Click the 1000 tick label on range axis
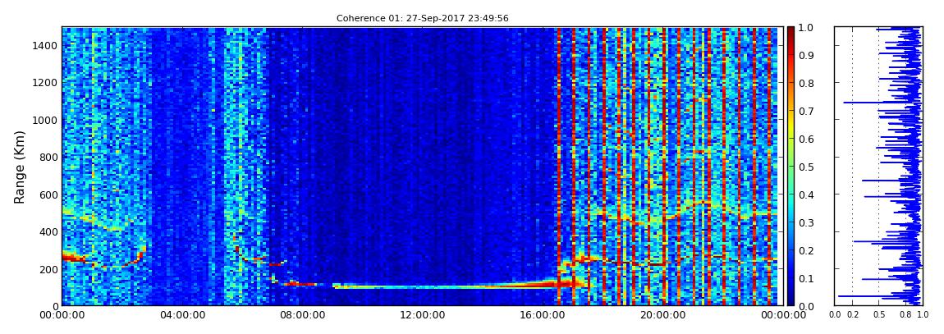944x334 pixels. coord(44,121)
